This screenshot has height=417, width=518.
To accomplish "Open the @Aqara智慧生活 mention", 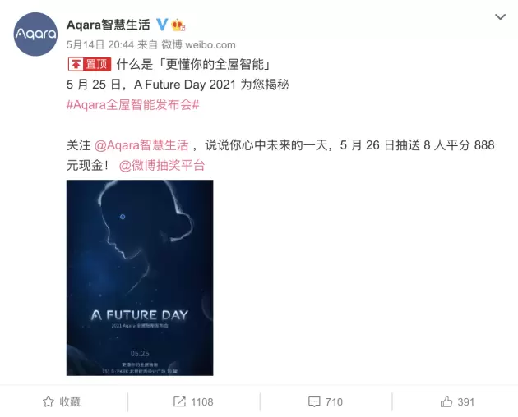I will tap(141, 145).
